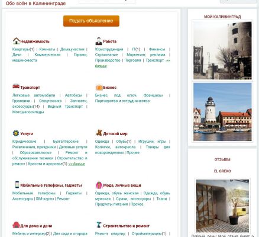Open Партнерство и сотрудничество link

(x=122, y=101)
